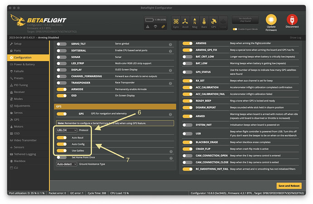Image resolution: width=313 pixels, height=204 pixels.
Task: Toggle Enable Expert Mode switch
Action: click(235, 29)
